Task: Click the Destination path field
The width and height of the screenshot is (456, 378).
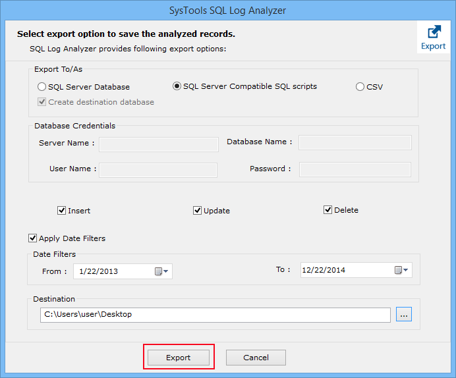Action: pos(215,315)
